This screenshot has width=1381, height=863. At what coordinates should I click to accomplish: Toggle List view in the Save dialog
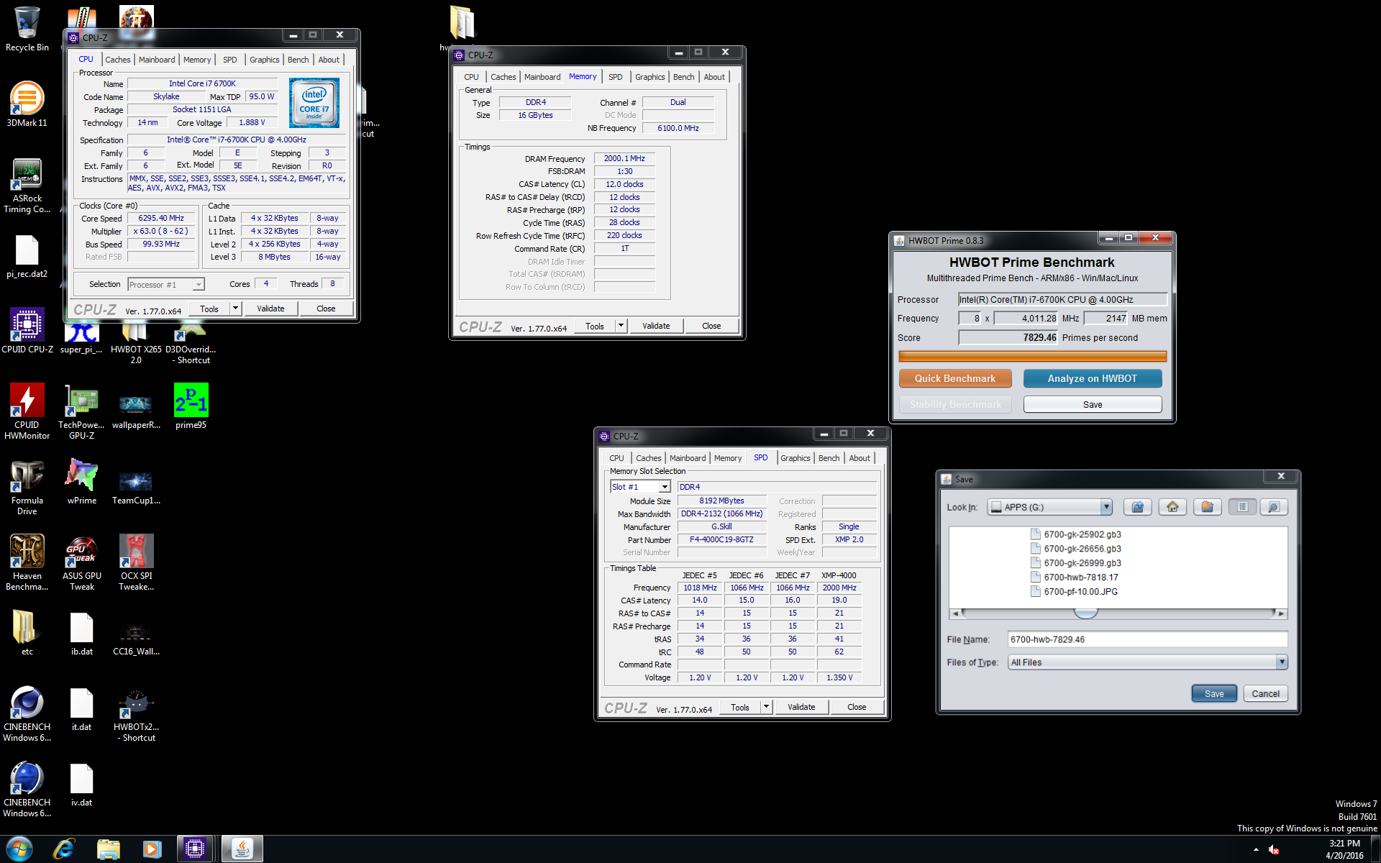pos(1242,507)
